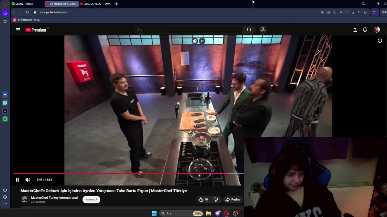The width and height of the screenshot is (387, 217).
Task: Click the video title text
Action: pyautogui.click(x=103, y=191)
